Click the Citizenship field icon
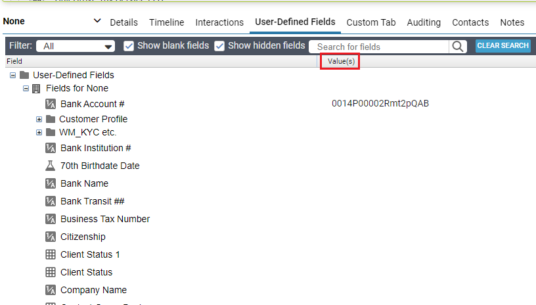536x305 pixels. pyautogui.click(x=51, y=237)
